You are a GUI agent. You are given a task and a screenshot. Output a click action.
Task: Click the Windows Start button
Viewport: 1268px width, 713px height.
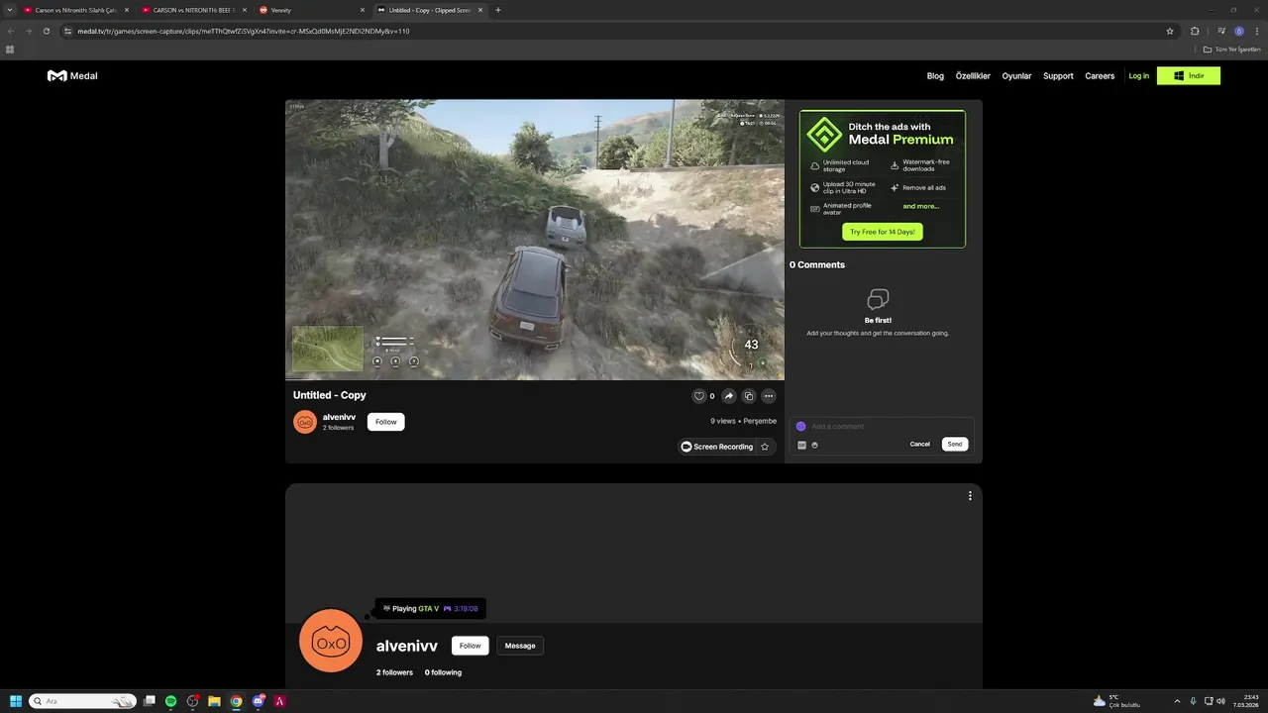(x=16, y=701)
